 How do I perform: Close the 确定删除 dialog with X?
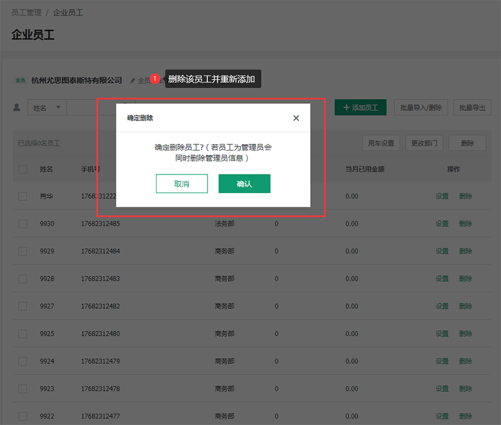click(296, 118)
